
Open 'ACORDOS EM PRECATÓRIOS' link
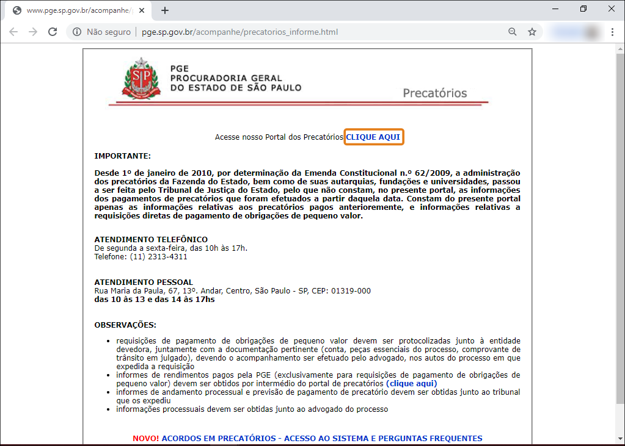pos(322,439)
